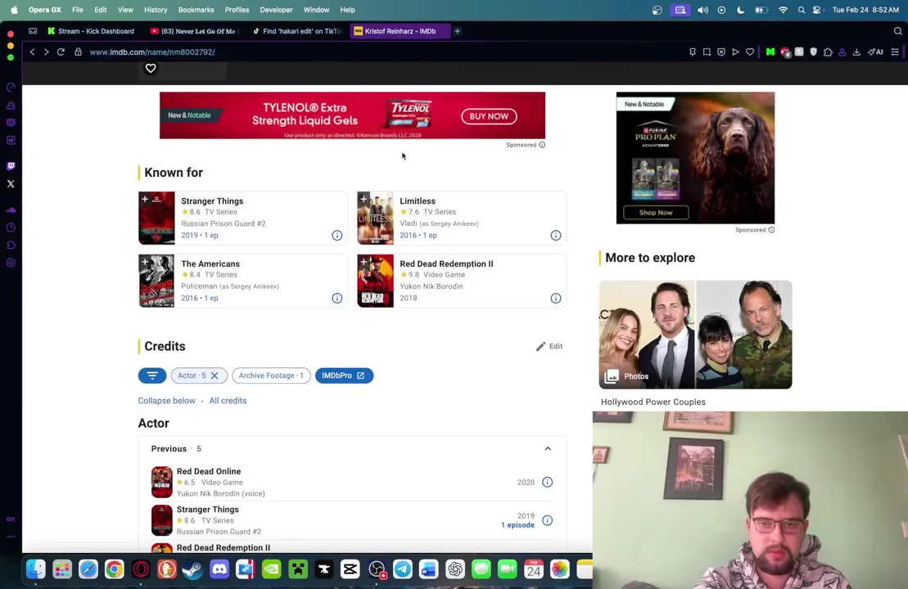Open Hollywood Power Couples photo thumbnail

pyautogui.click(x=695, y=335)
